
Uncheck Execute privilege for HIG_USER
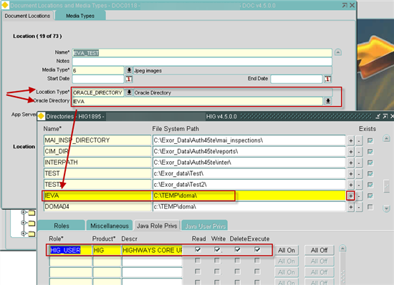click(x=257, y=250)
